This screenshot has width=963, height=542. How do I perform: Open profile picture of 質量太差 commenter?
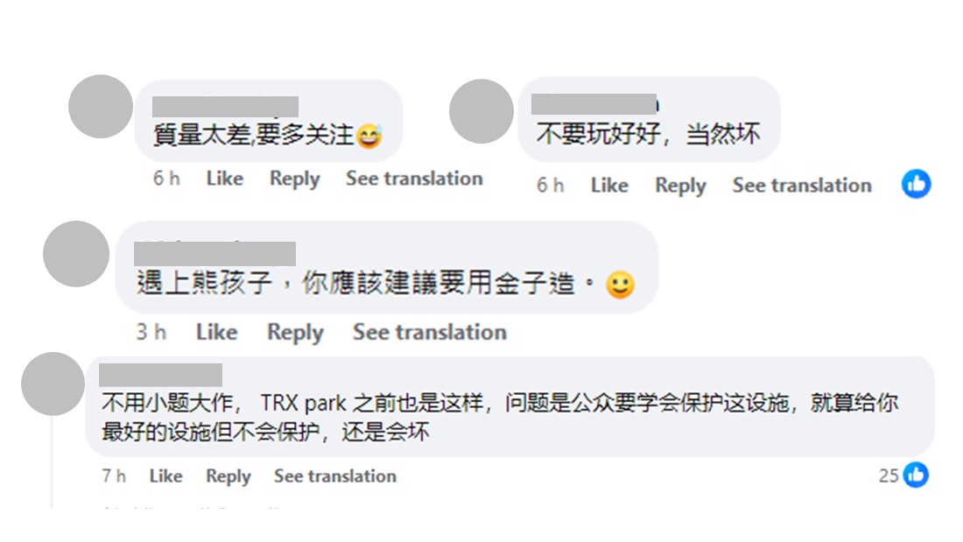(x=100, y=106)
